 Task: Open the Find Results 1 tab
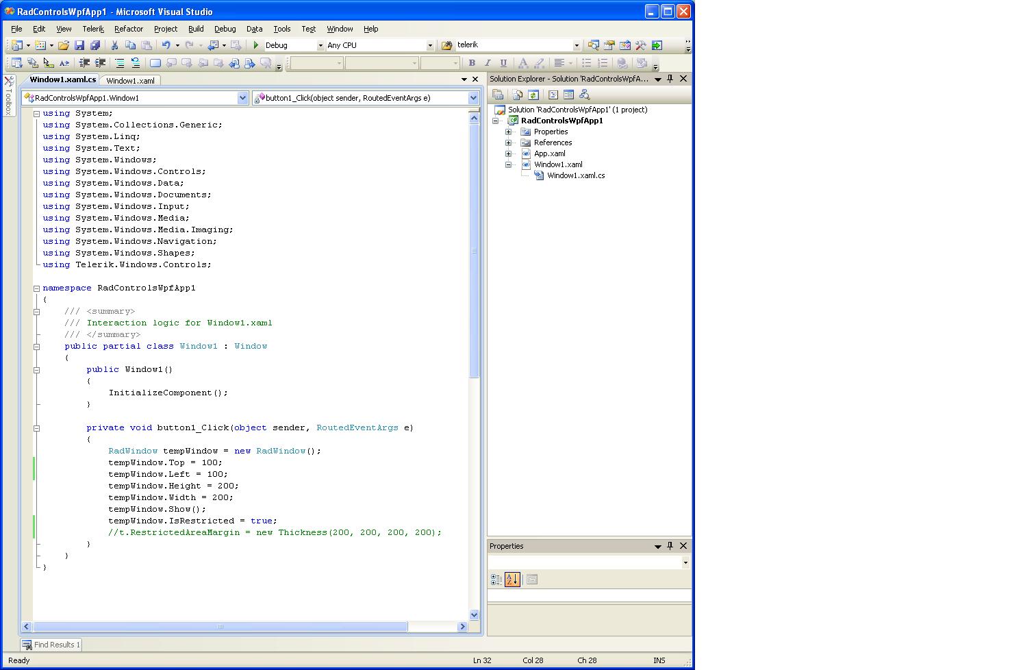(51, 645)
